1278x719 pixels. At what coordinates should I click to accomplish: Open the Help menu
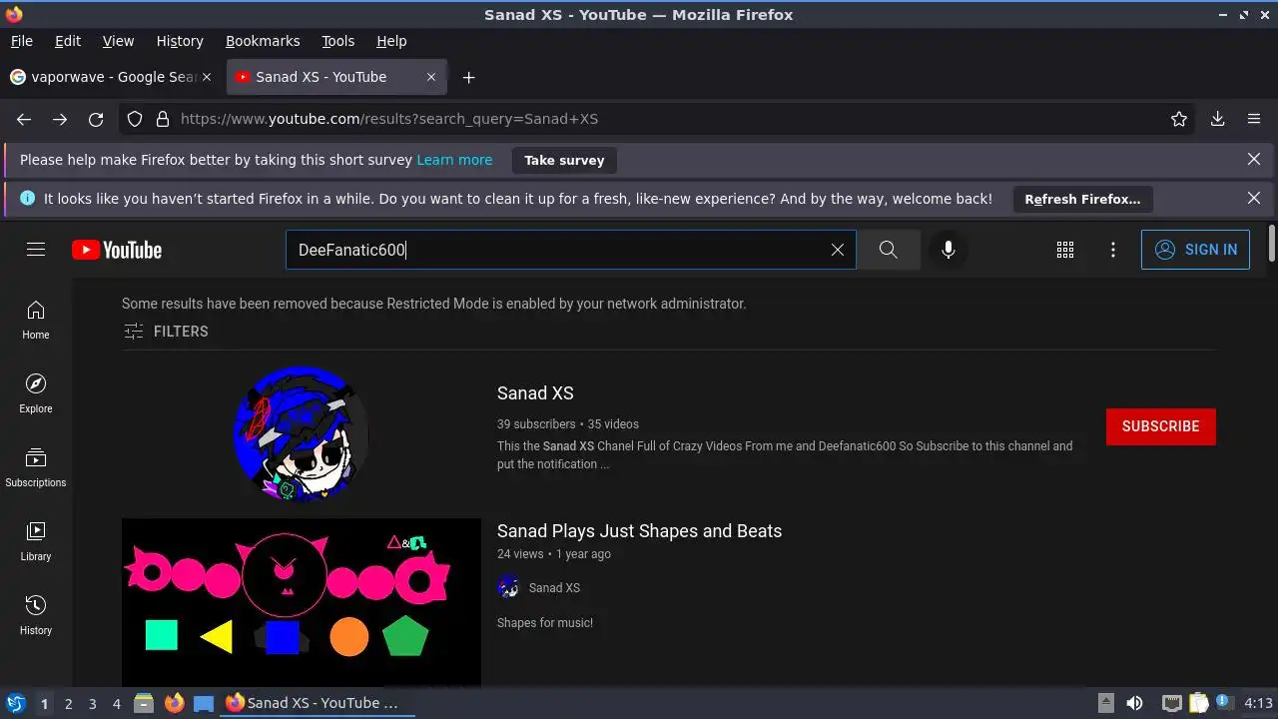coord(391,41)
